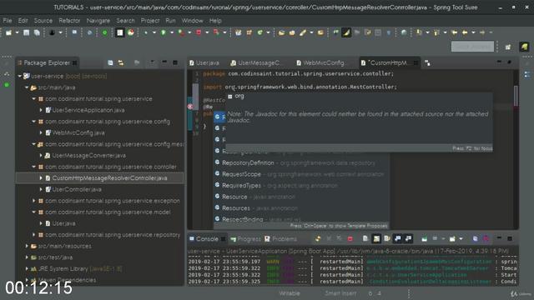
Task: Open the File menu
Action: pos(8,21)
